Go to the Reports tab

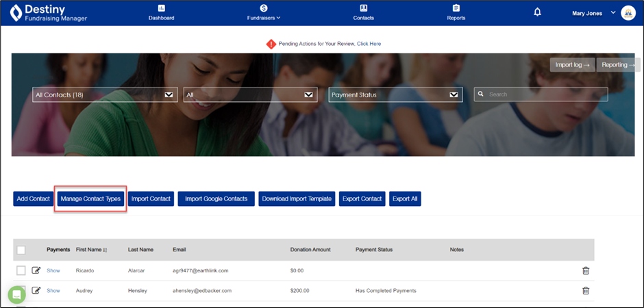tap(456, 13)
